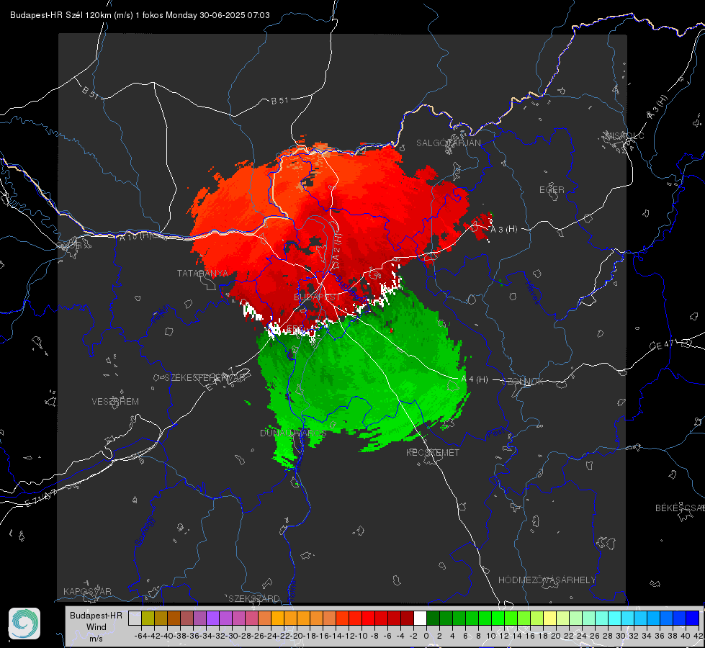Click the KAPOSVAR city label

pyautogui.click(x=87, y=591)
